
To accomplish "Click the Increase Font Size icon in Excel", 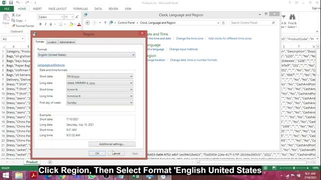I will [x=77, y=17].
